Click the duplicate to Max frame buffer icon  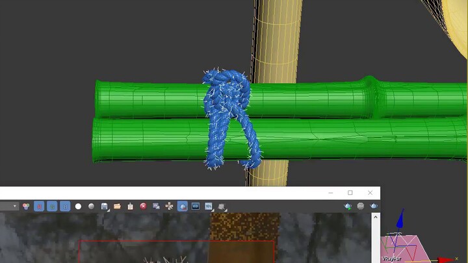(156, 207)
